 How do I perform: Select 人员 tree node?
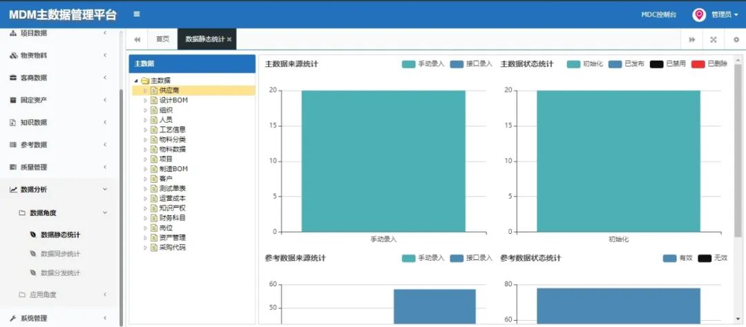[x=166, y=120]
